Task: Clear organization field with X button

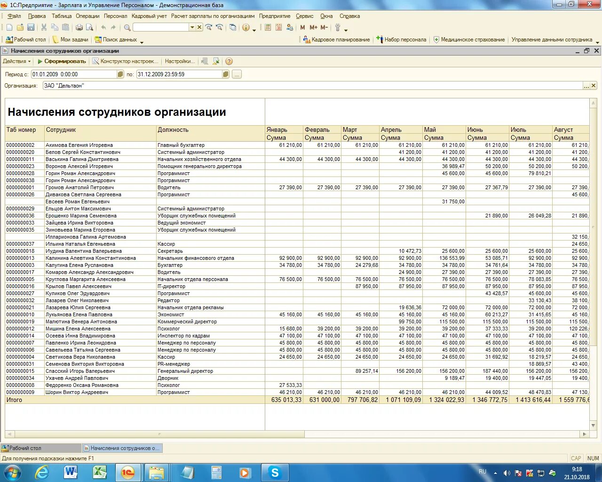Action: point(594,86)
